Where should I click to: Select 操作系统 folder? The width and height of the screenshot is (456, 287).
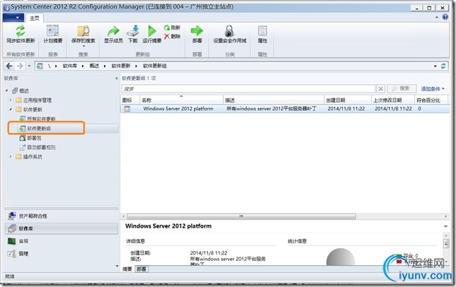point(29,157)
